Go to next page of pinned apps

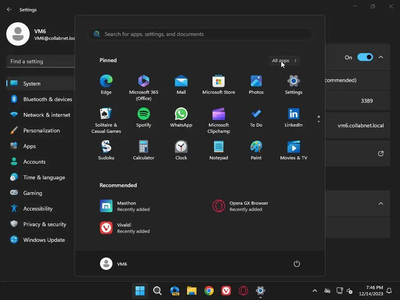coord(319,121)
